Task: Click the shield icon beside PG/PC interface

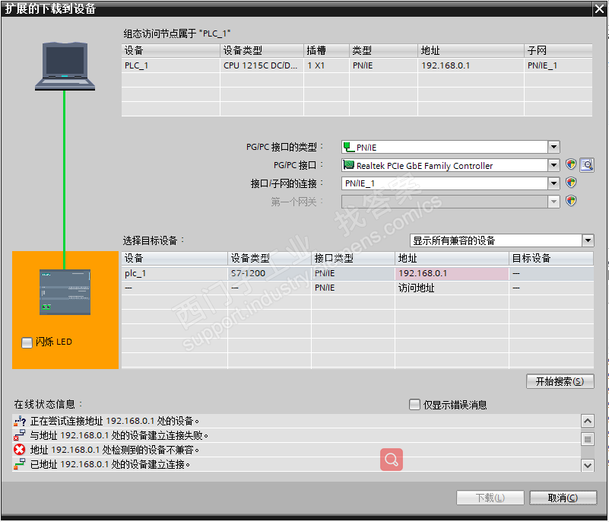Action: [570, 165]
